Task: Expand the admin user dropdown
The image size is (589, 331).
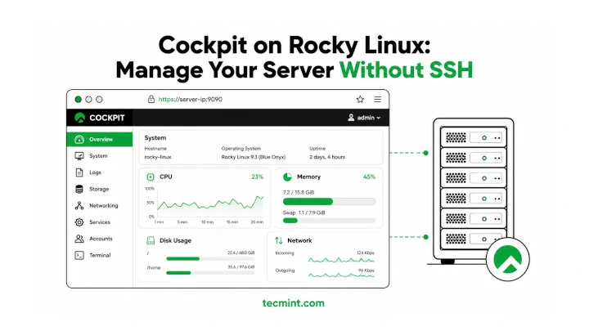Action: tap(364, 118)
